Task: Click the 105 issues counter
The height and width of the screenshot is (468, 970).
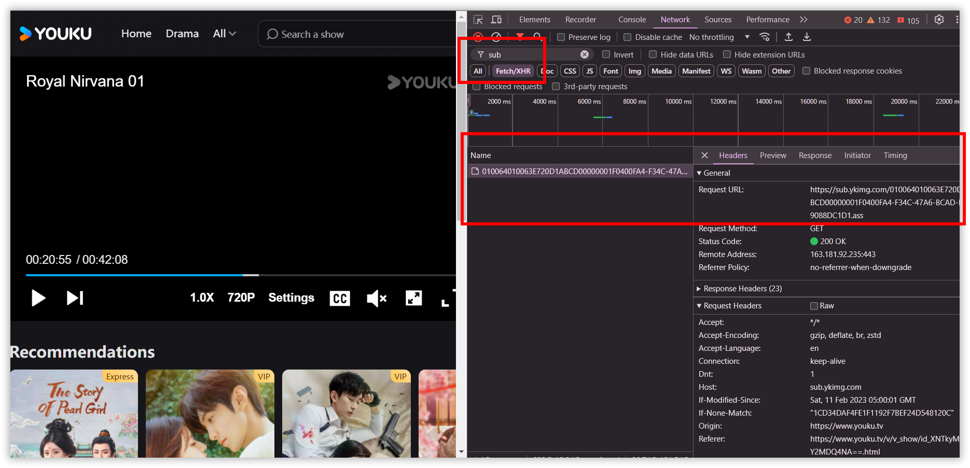Action: 908,20
